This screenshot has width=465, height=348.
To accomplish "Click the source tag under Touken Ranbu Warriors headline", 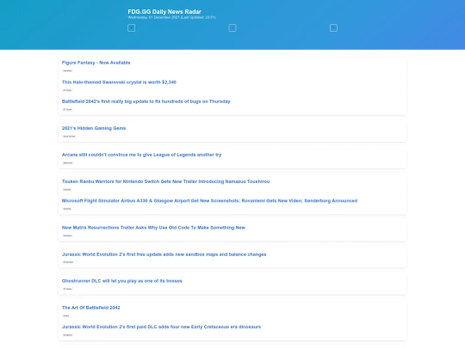I will (x=67, y=190).
